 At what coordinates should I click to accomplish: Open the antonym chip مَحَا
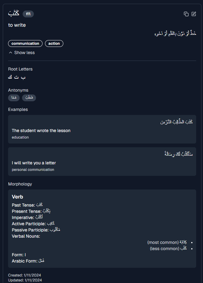[x=14, y=98]
